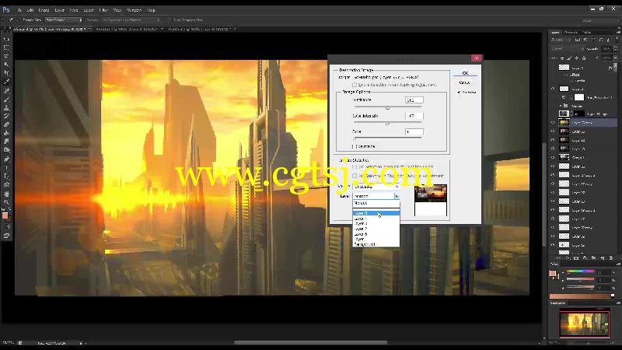Select the Zoom tool

coord(6,202)
